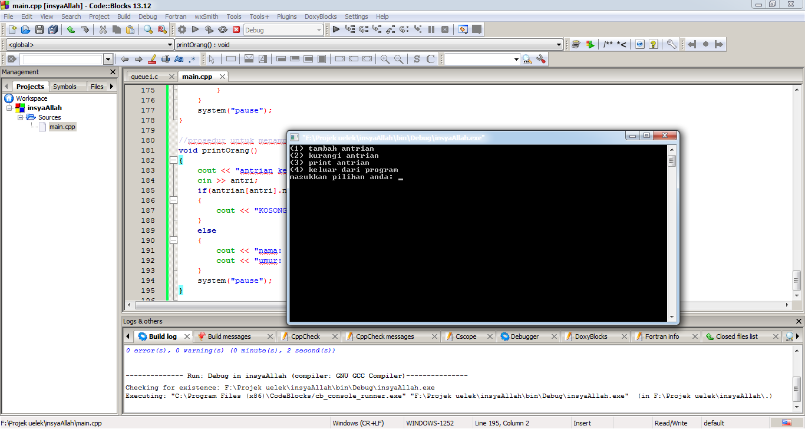This screenshot has height=429, width=805.
Task: Click the Build gear icon
Action: click(182, 29)
